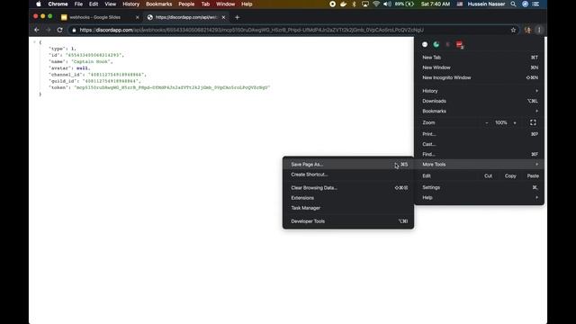Select Create Shortcut

[x=348, y=175]
